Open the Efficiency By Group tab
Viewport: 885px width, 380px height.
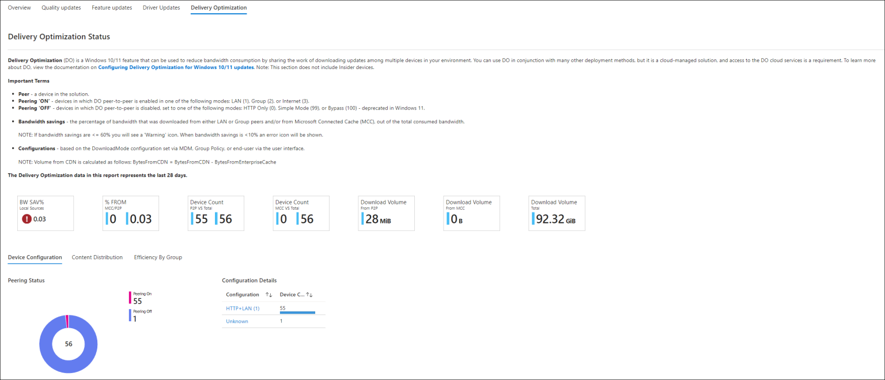tap(158, 257)
